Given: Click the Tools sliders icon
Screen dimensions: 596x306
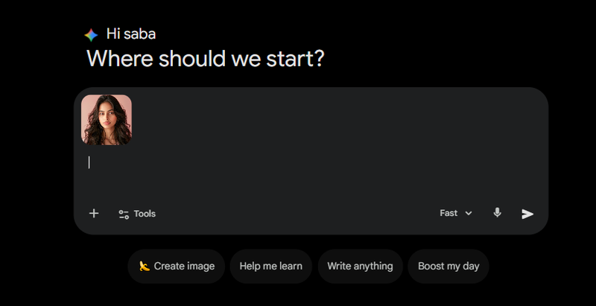Looking at the screenshot, I should [x=124, y=214].
